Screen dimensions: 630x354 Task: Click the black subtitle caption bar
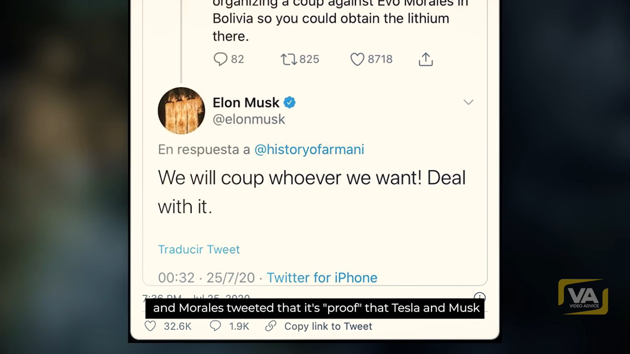pos(315,308)
